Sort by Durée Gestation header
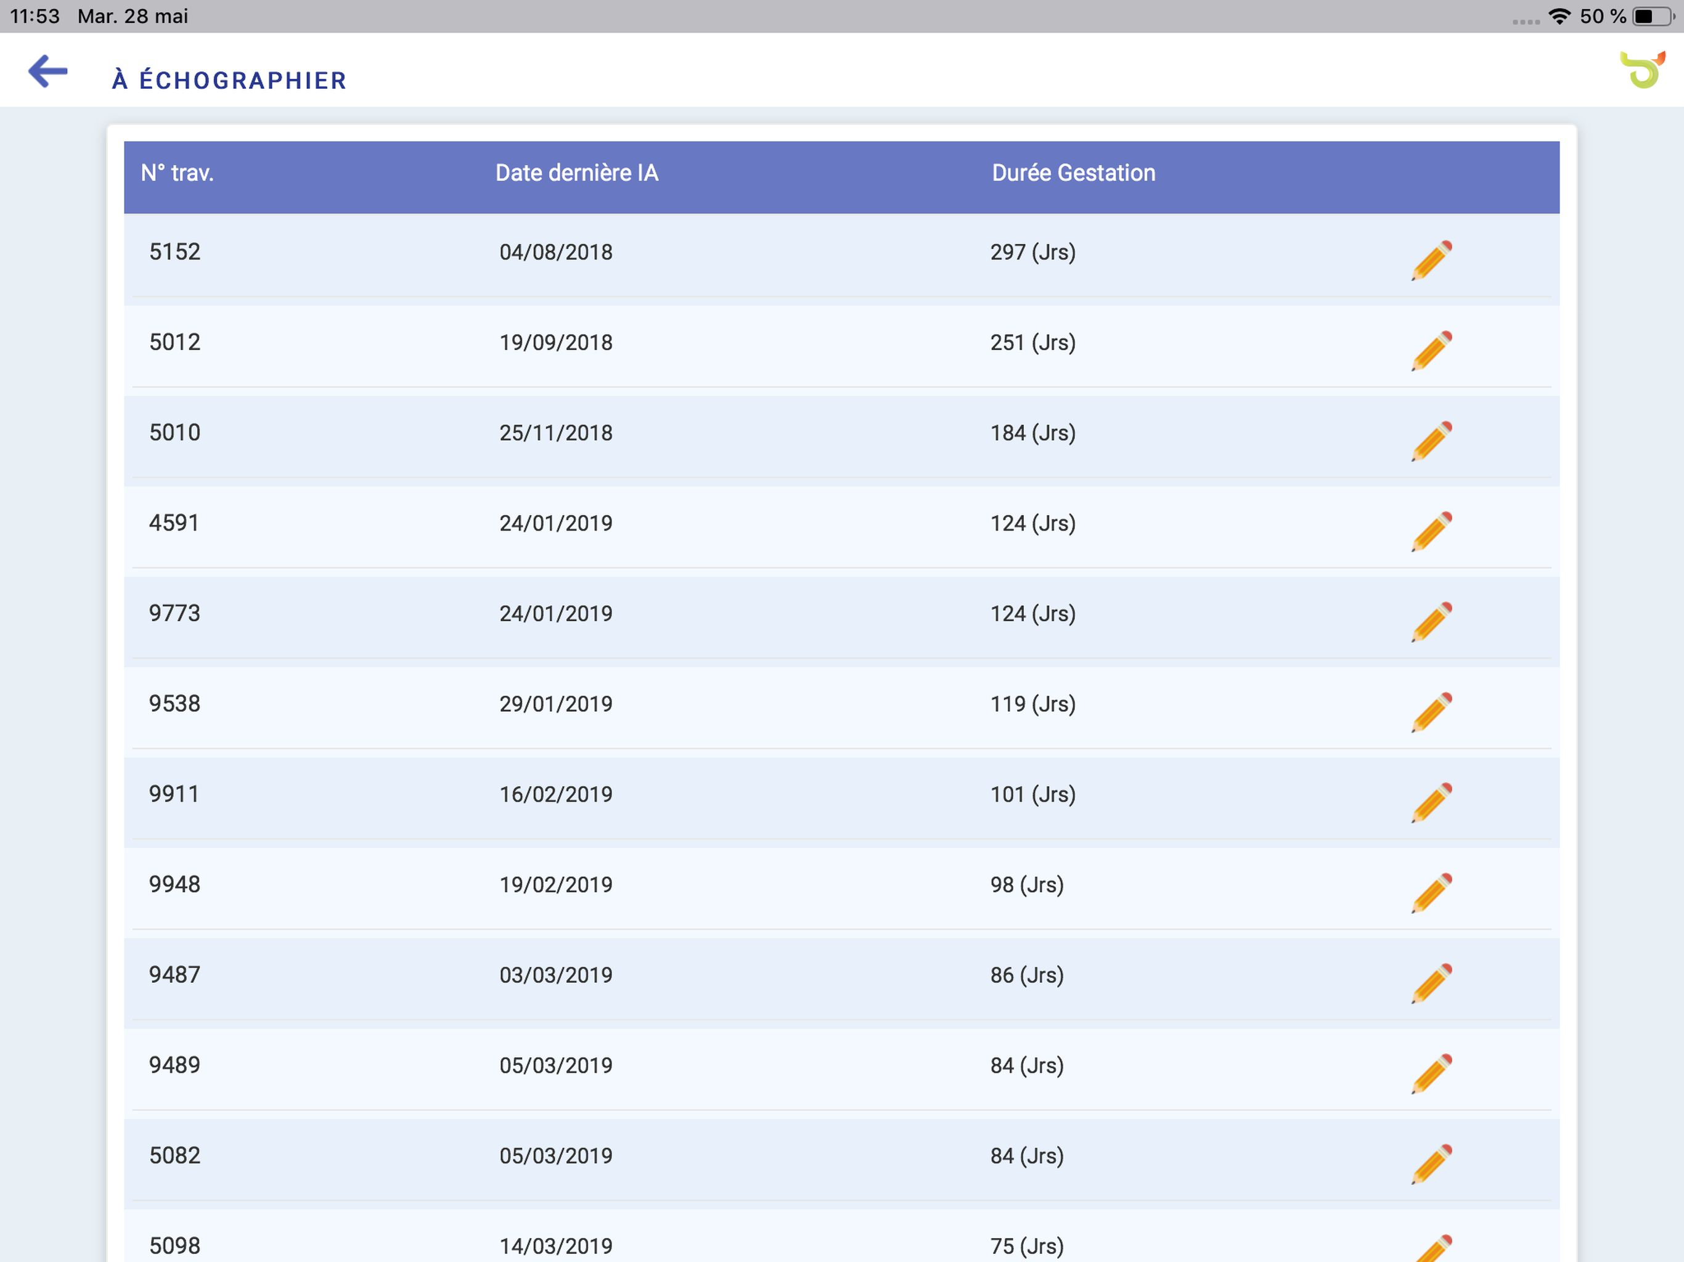This screenshot has width=1684, height=1262. pyautogui.click(x=1073, y=173)
